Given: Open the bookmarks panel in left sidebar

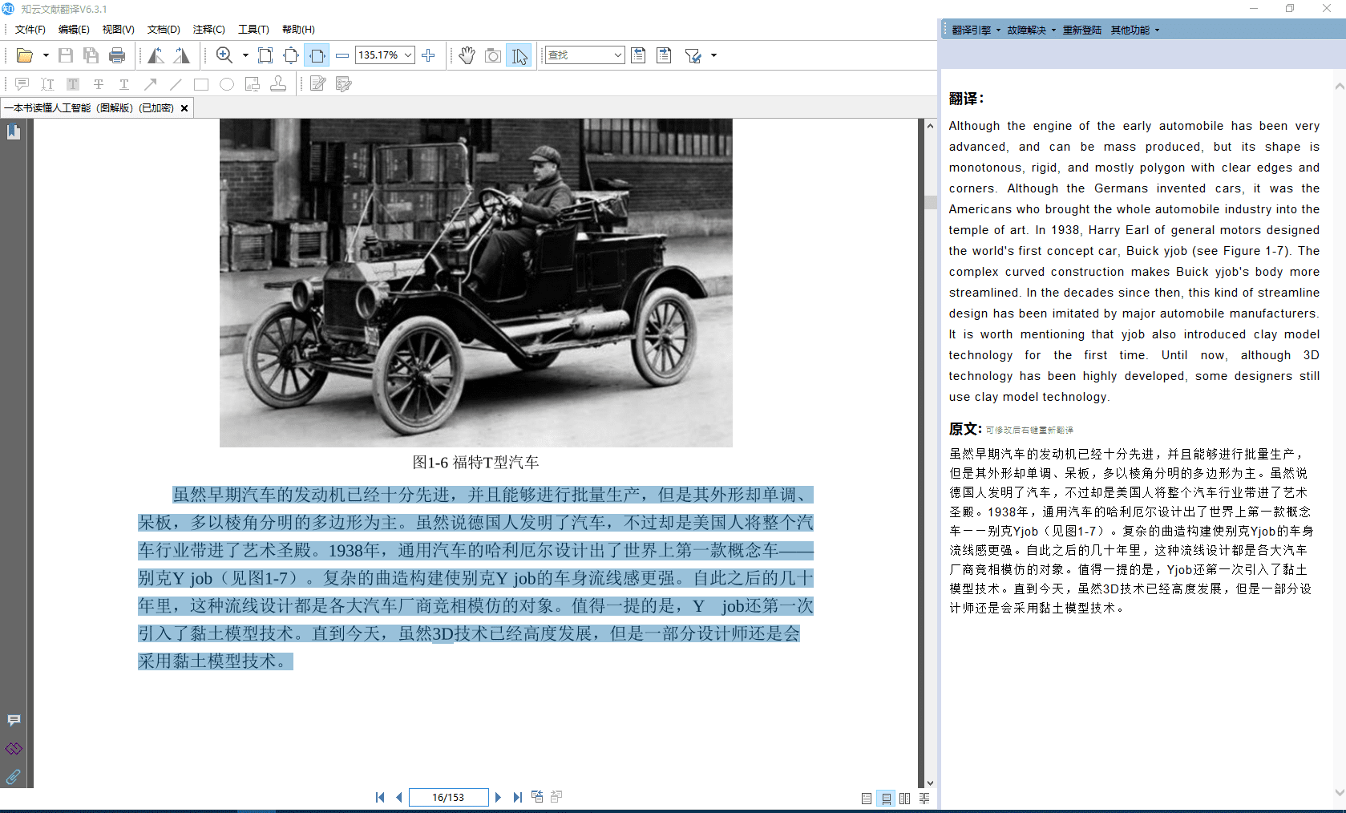Looking at the screenshot, I should coord(14,132).
